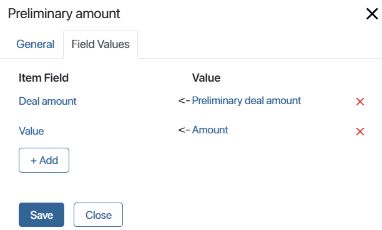Select the Amount value link
This screenshot has height=230, width=382.
[210, 130]
